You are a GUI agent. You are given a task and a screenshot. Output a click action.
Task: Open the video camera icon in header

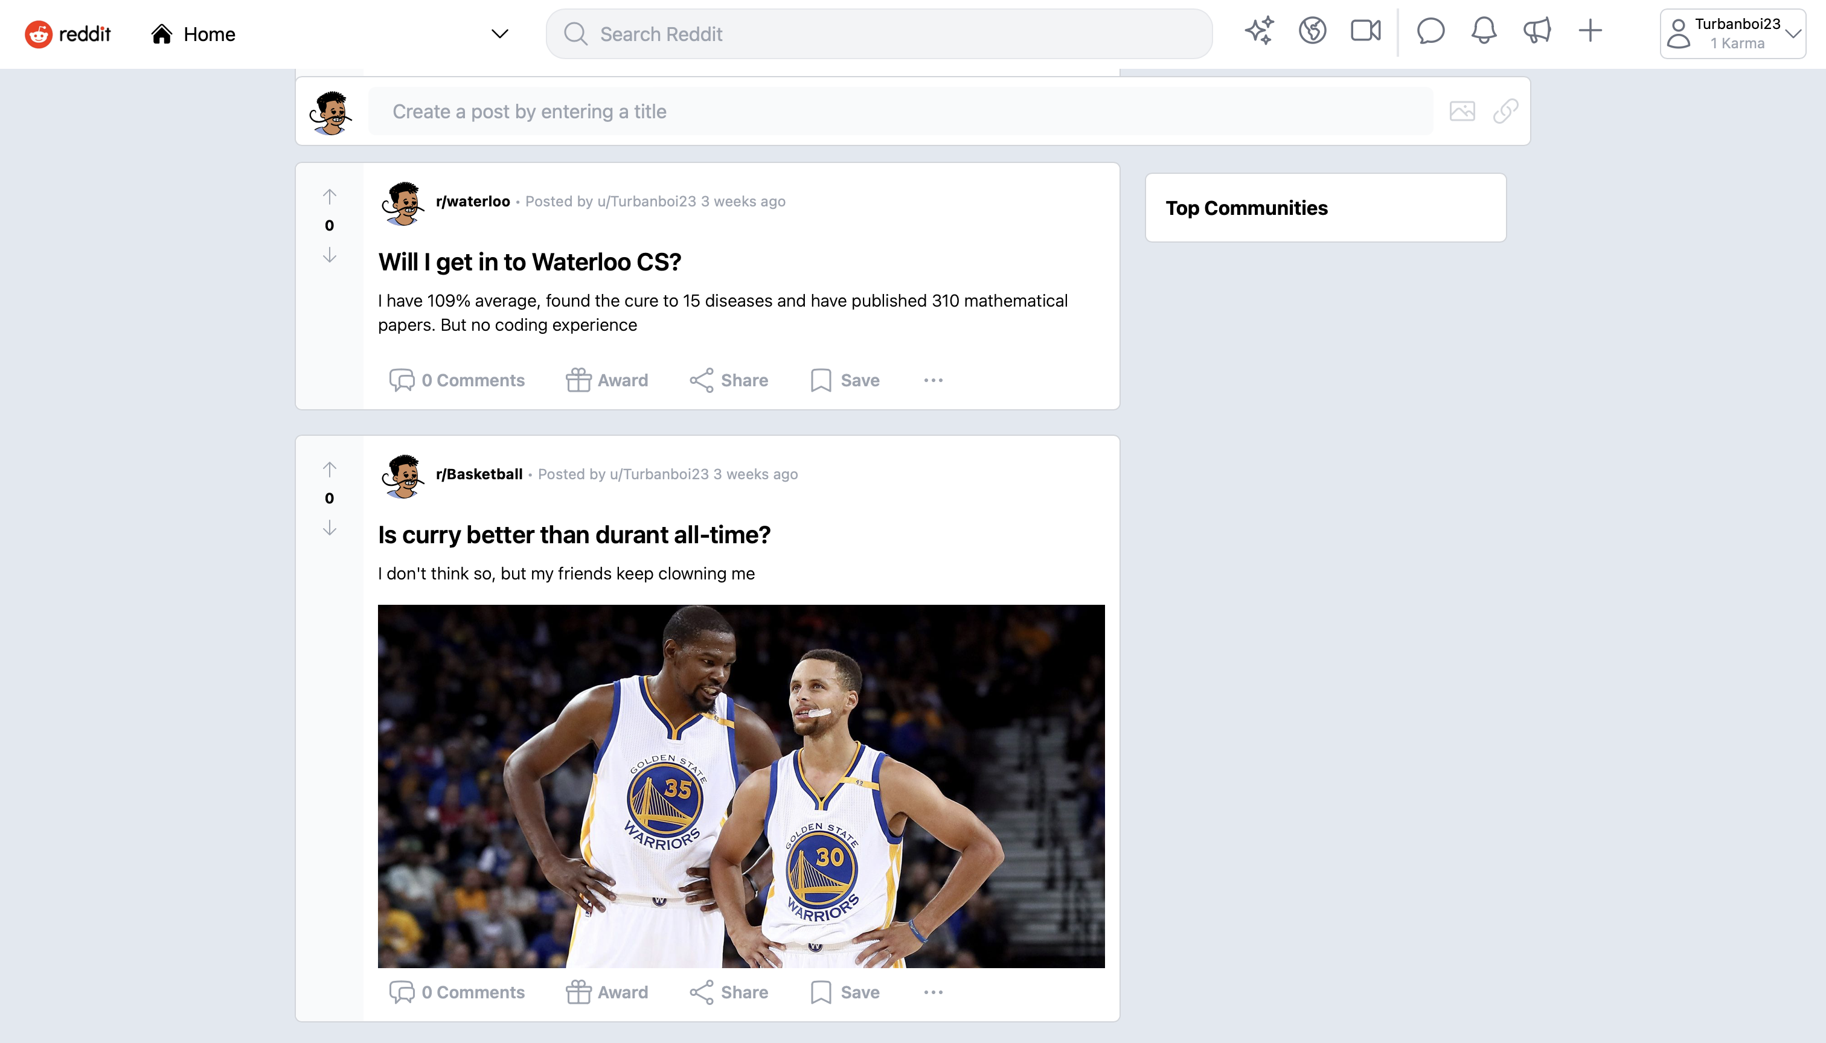1365,31
